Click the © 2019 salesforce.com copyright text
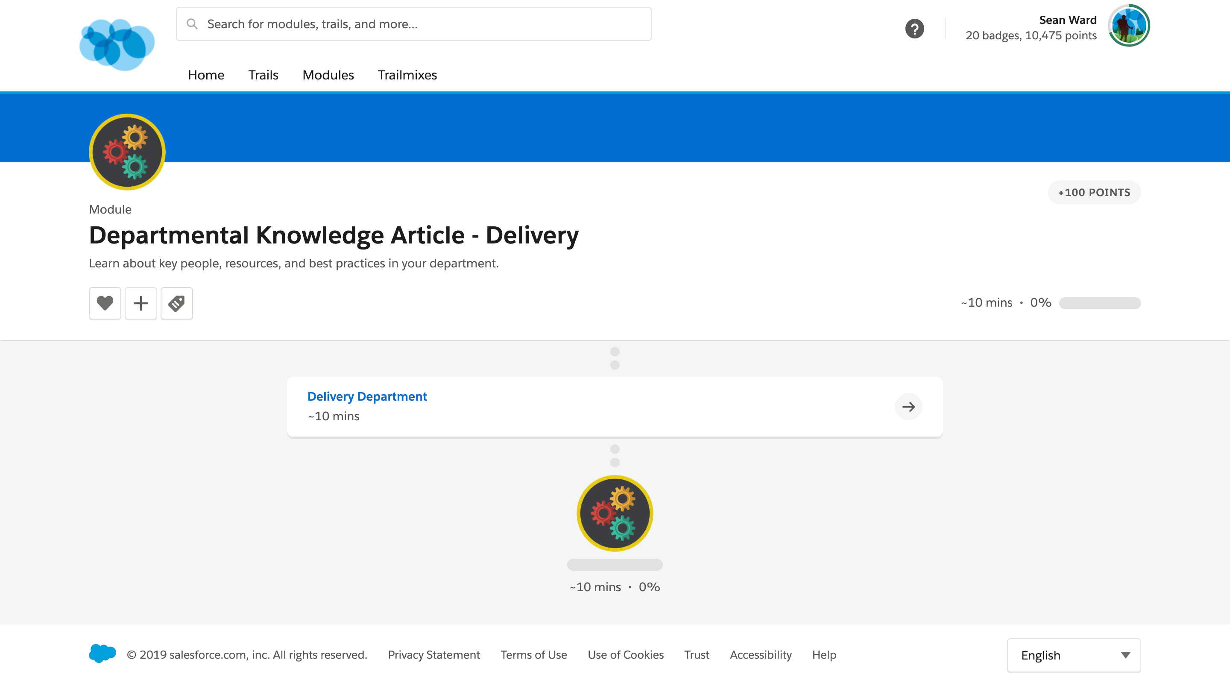Image resolution: width=1230 pixels, height=686 pixels. point(247,654)
